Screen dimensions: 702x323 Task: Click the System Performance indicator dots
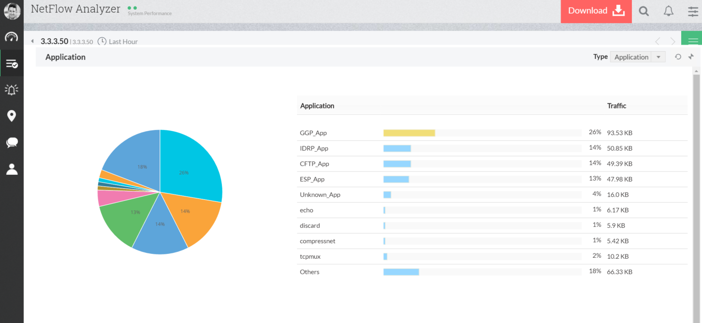[x=132, y=8]
